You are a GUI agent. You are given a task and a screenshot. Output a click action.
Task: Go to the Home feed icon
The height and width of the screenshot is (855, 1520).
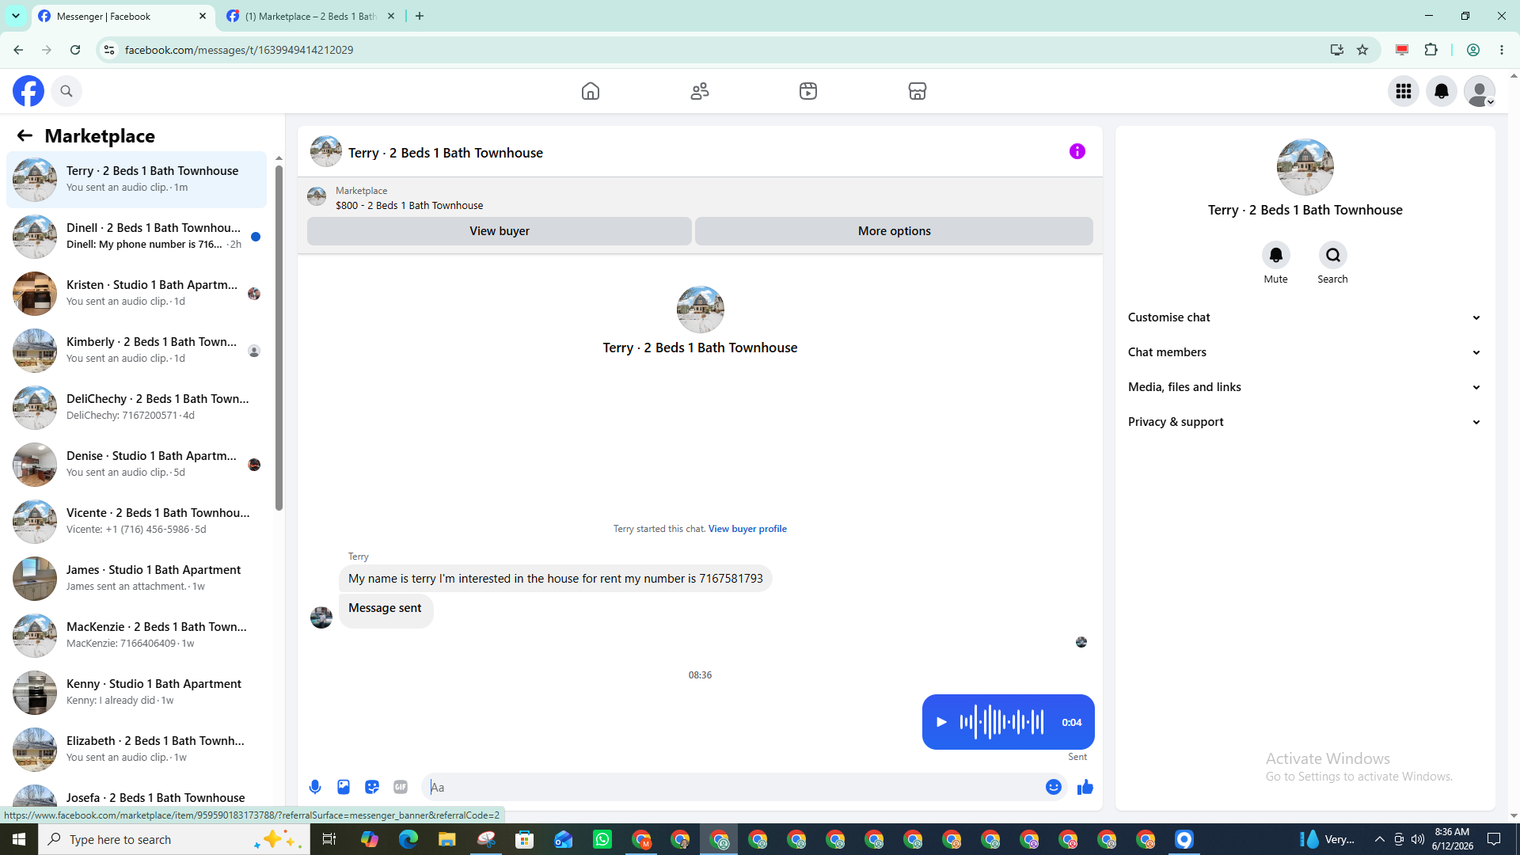point(591,91)
